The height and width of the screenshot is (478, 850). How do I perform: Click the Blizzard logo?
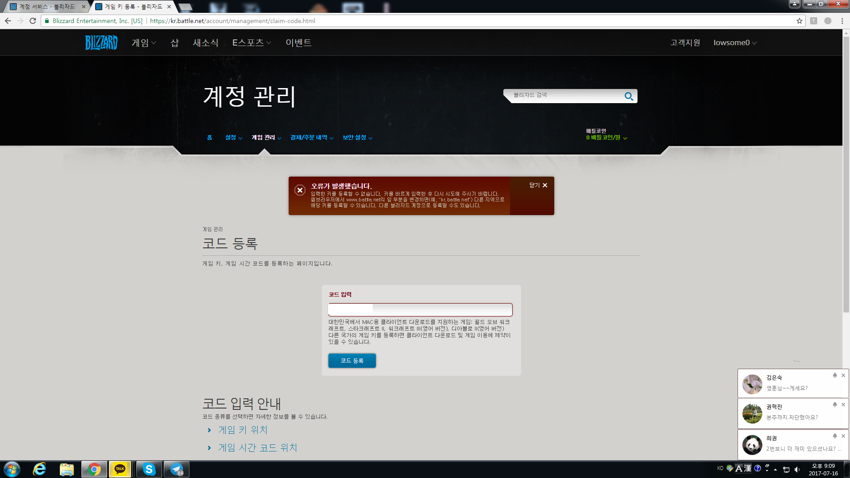[x=101, y=42]
